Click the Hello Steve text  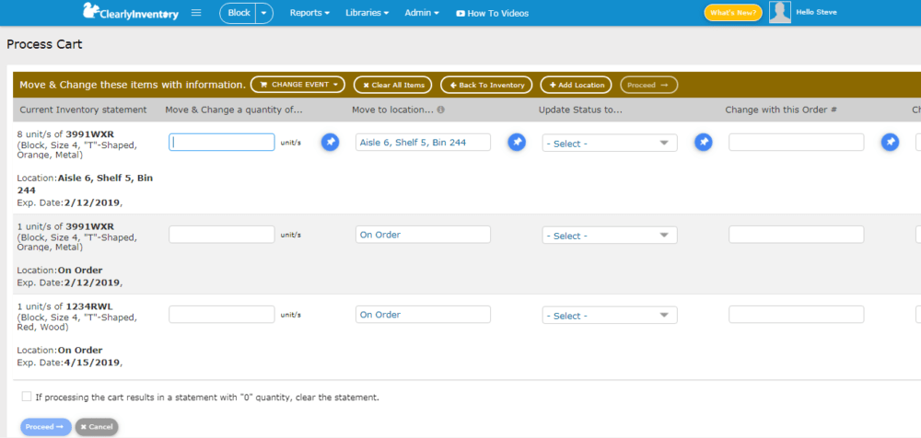coord(816,12)
